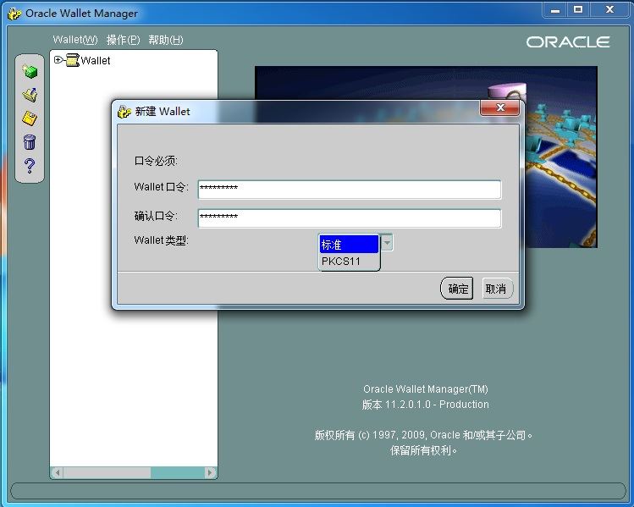The width and height of the screenshot is (634, 507).
Task: Open the 操作(P) menu
Action: [123, 40]
